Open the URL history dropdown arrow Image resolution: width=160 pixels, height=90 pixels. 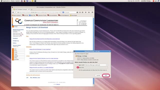pos(59,12)
